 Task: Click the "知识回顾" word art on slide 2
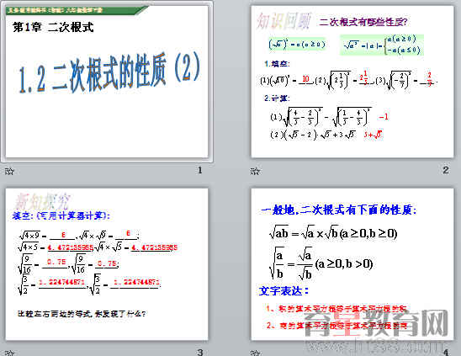(283, 21)
